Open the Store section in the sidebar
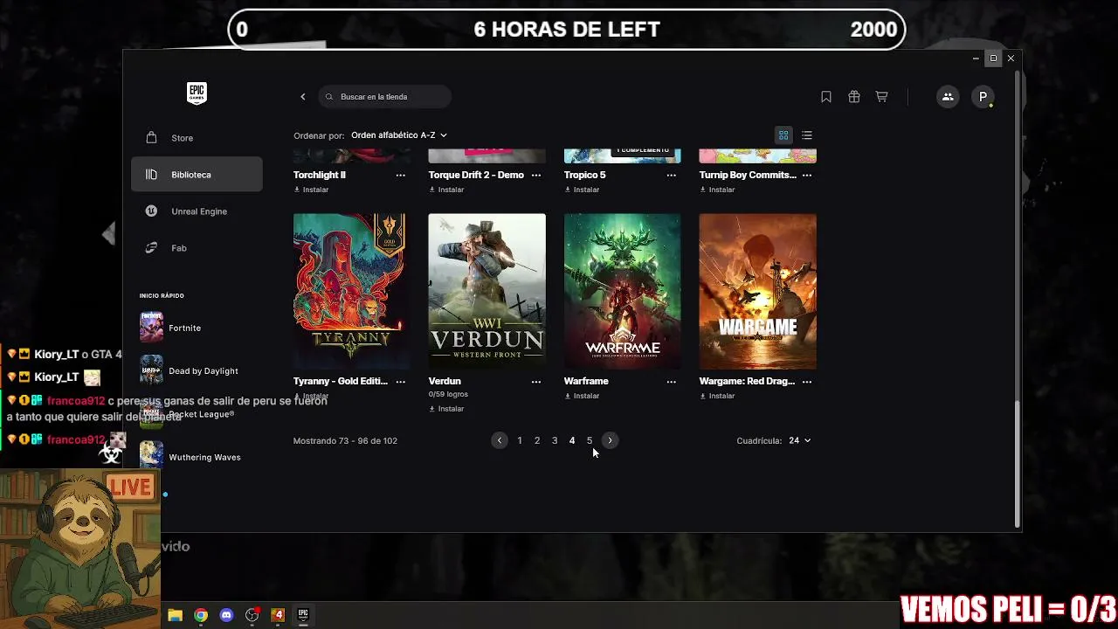The image size is (1118, 629). 197,138
